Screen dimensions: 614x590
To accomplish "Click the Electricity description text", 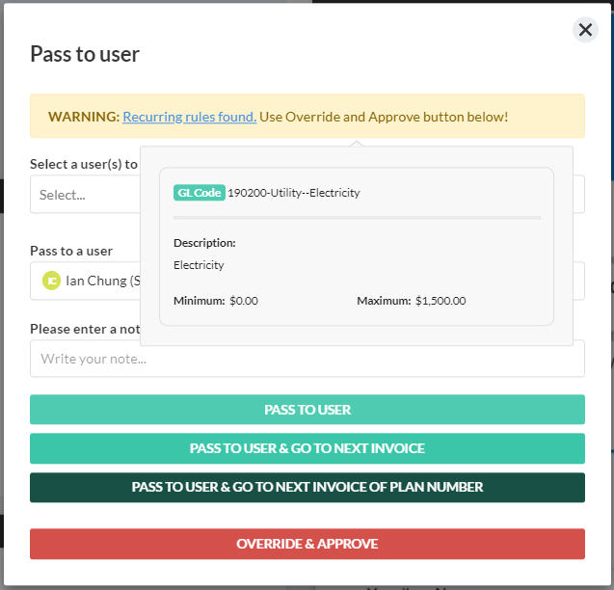I will tap(199, 265).
